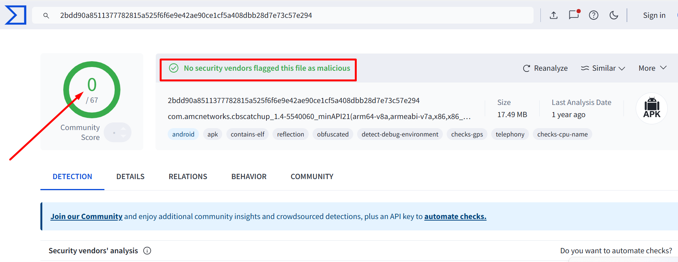Go to Sign in
The height and width of the screenshot is (262, 678).
pyautogui.click(x=654, y=15)
